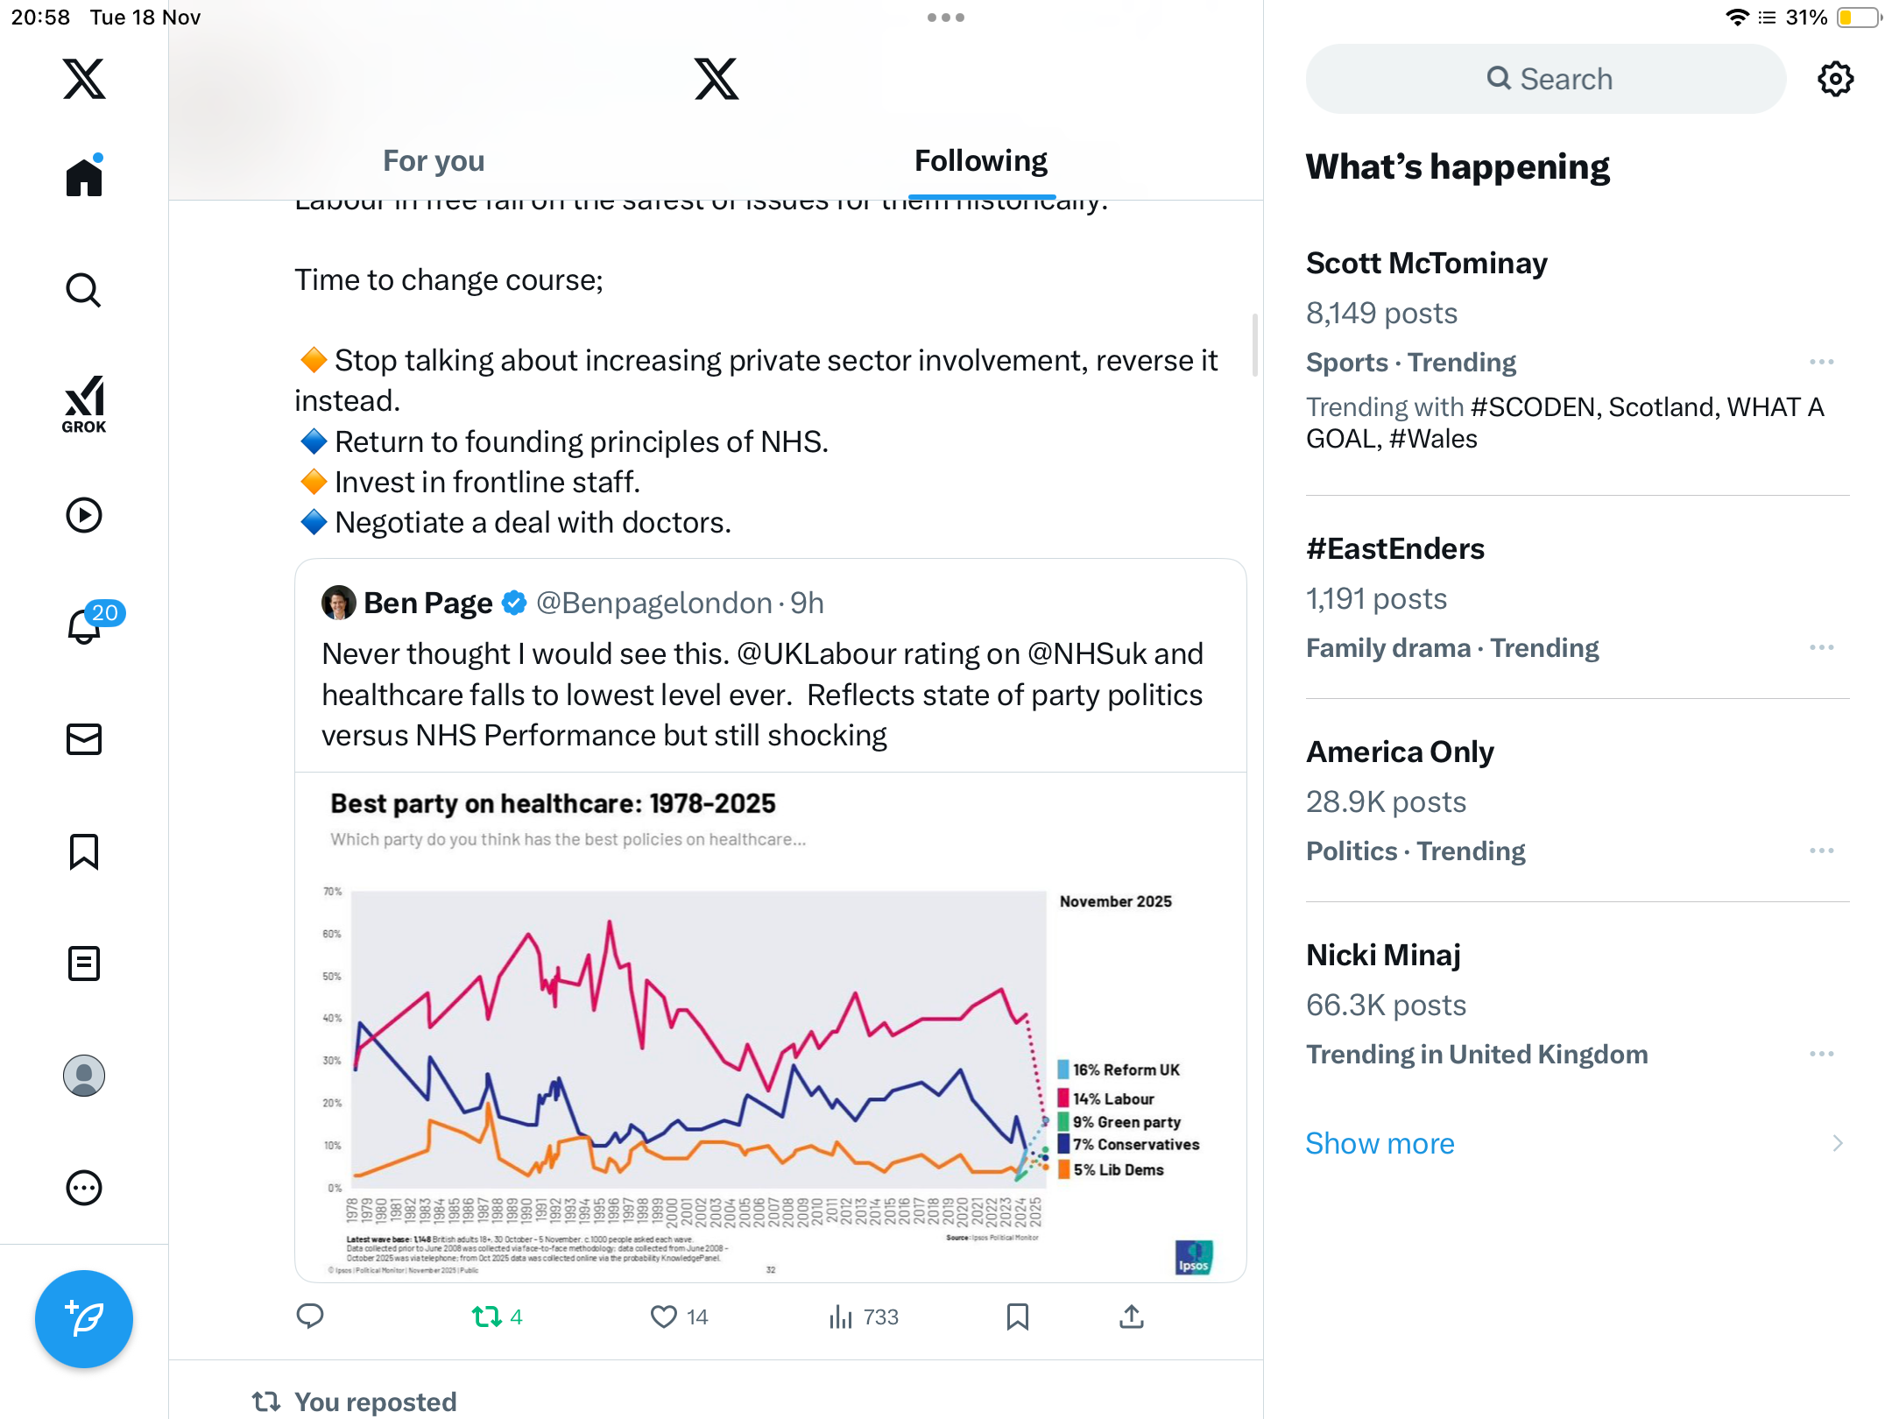Expand Show more trends chevron

[x=1837, y=1143]
